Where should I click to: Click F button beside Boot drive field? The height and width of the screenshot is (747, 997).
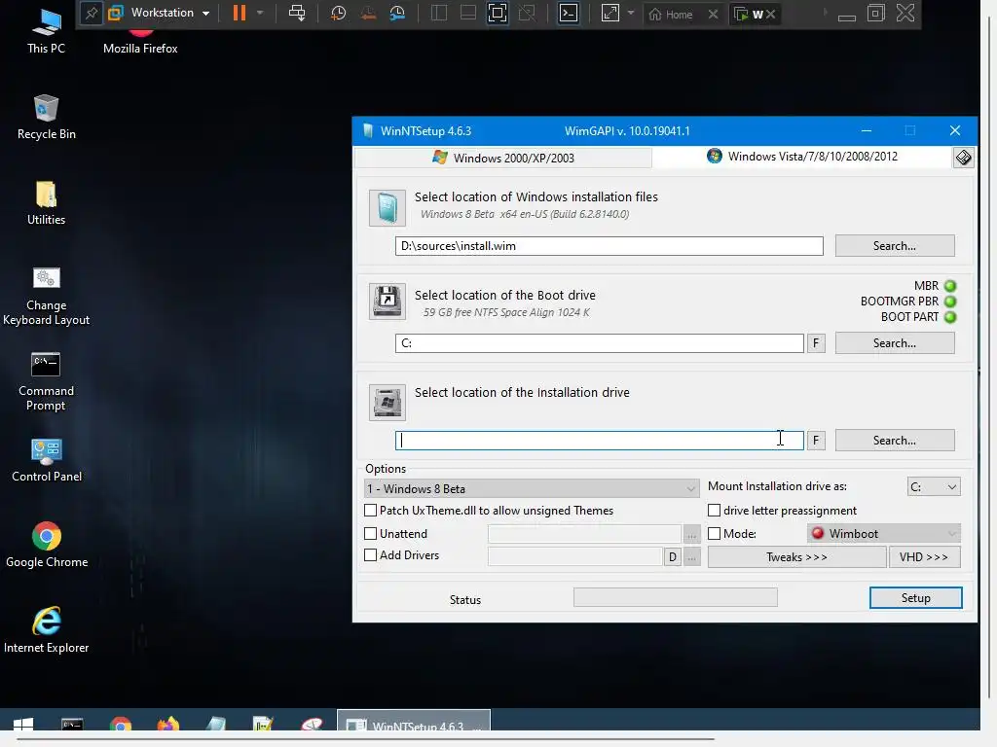816,343
